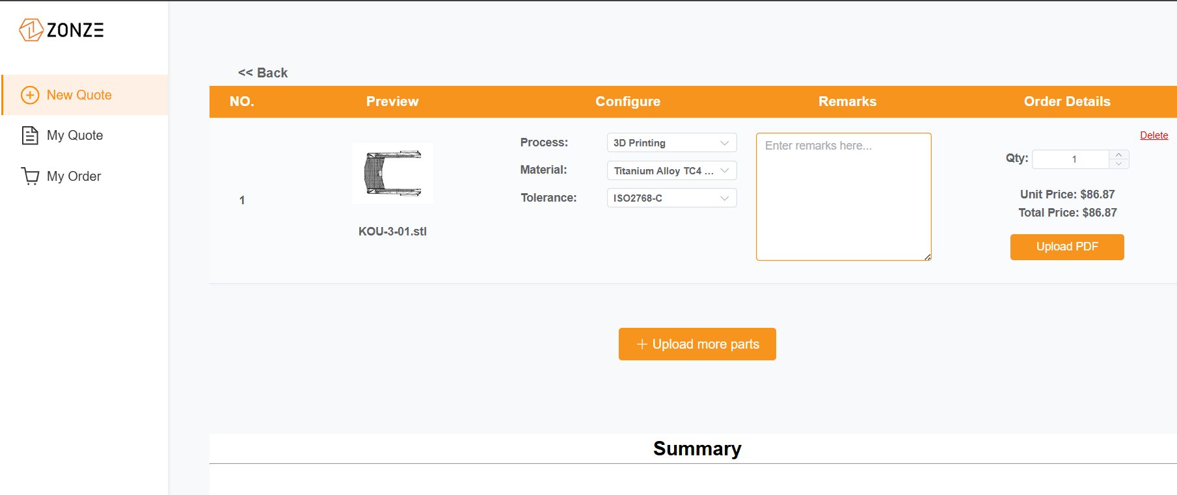Viewport: 1177px width, 495px height.
Task: Click the Unit Price: $86.87 text
Action: (x=1067, y=194)
